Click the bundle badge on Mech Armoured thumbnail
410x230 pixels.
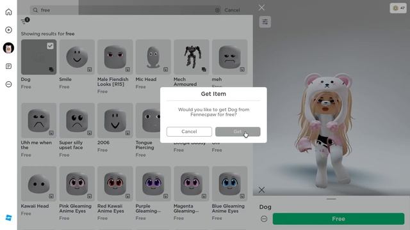pos(204,70)
